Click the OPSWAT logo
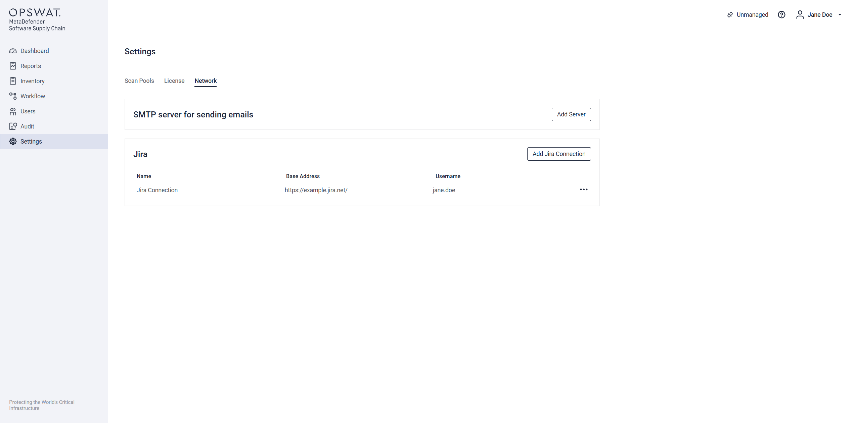The height and width of the screenshot is (423, 856). click(x=35, y=12)
